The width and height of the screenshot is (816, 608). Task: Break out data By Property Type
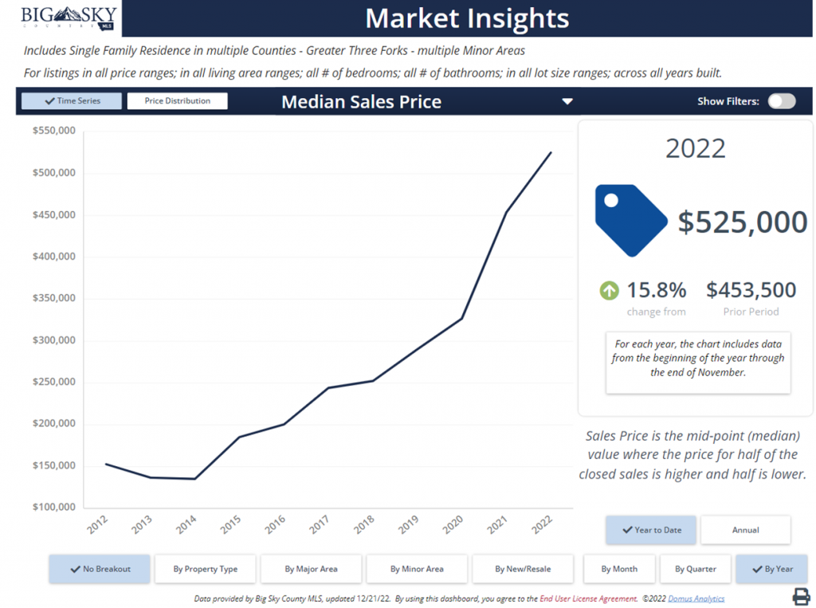tap(206, 569)
